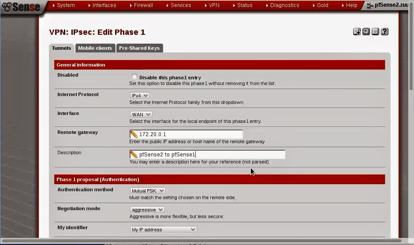Open the Interface WAN dropdown
414x245 pixels.
point(141,115)
